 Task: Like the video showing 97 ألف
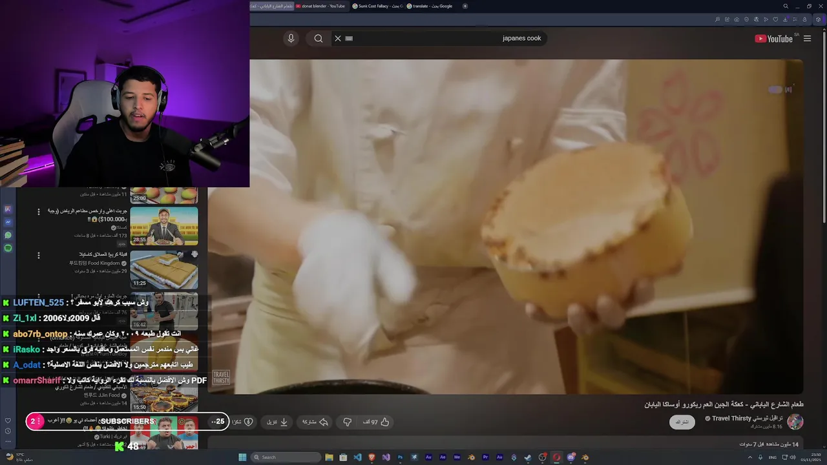[376, 422]
